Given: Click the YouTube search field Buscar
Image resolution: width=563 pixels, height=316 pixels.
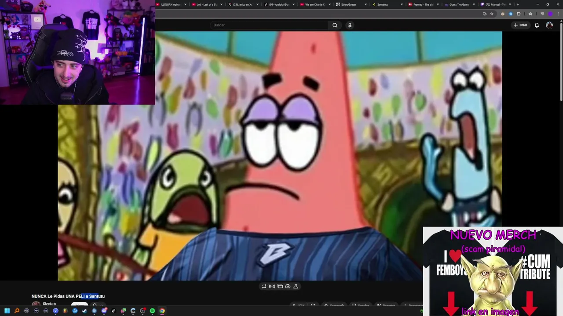Looking at the screenshot, I should [269, 25].
